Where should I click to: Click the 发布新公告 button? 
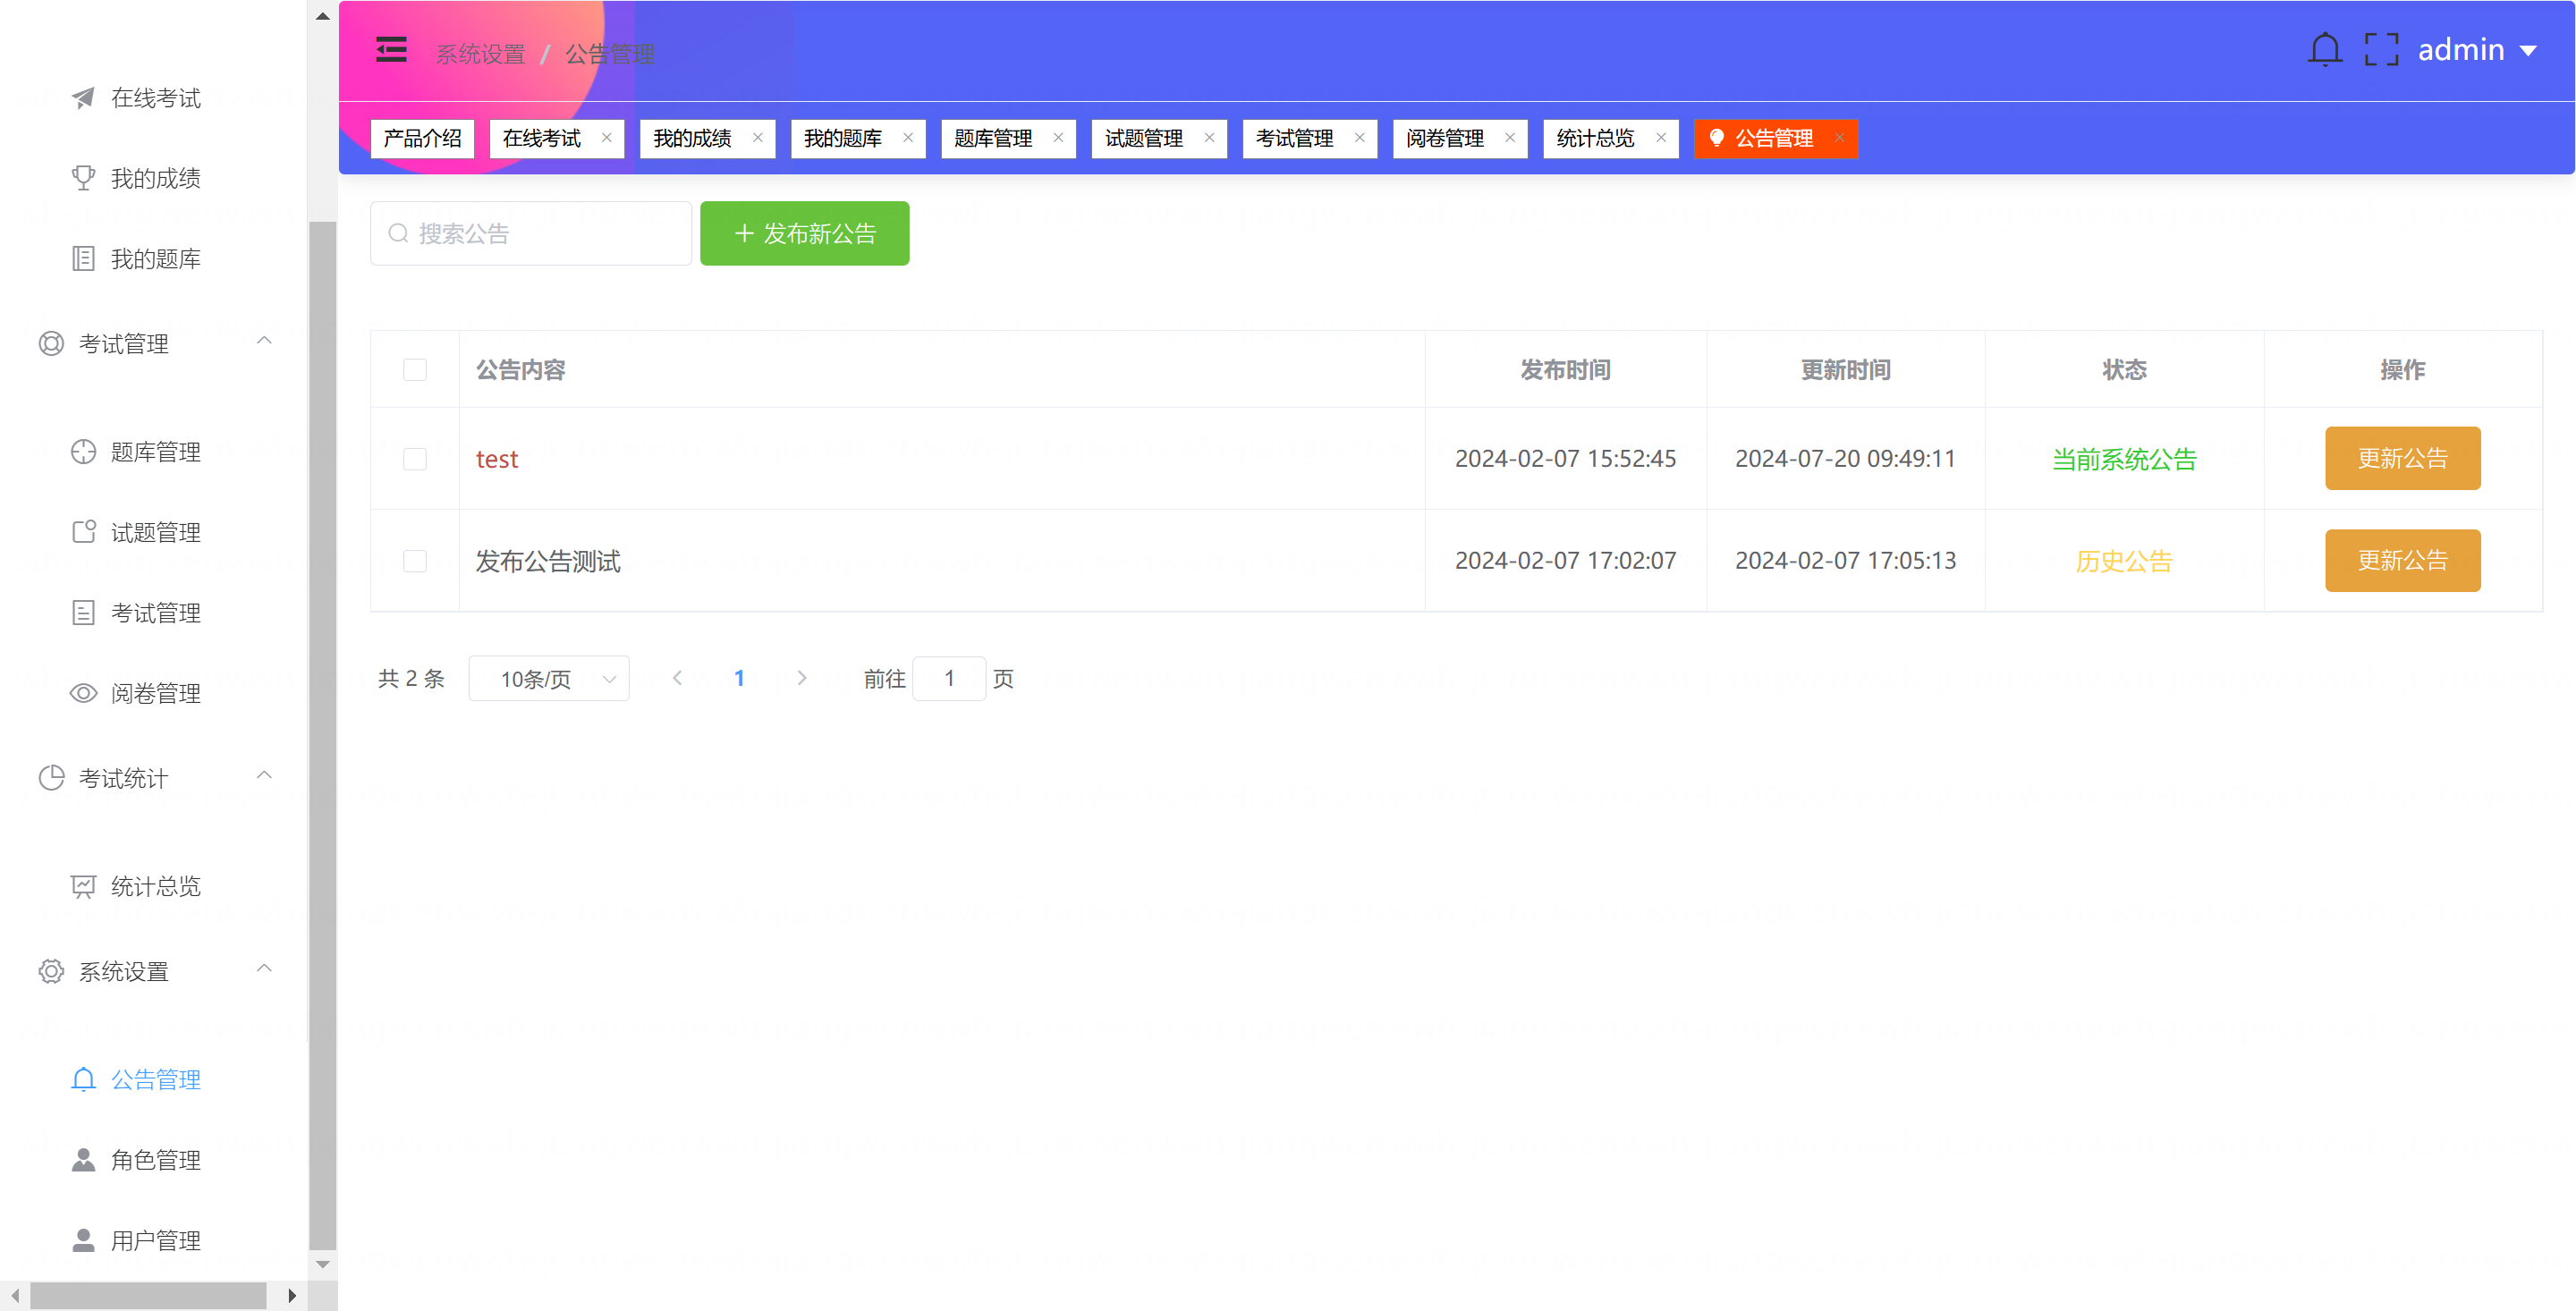tap(804, 234)
